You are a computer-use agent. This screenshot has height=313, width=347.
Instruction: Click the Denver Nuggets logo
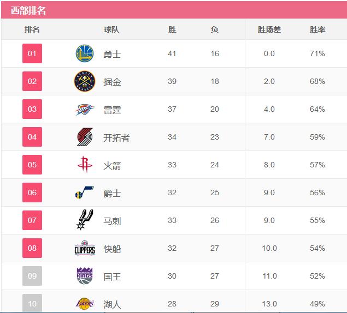85,81
